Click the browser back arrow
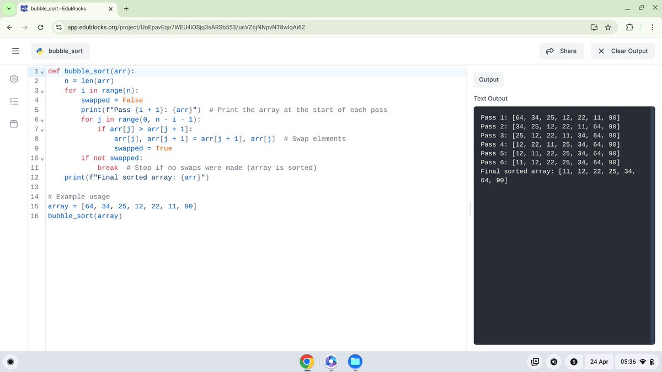This screenshot has width=662, height=372. 10,27
